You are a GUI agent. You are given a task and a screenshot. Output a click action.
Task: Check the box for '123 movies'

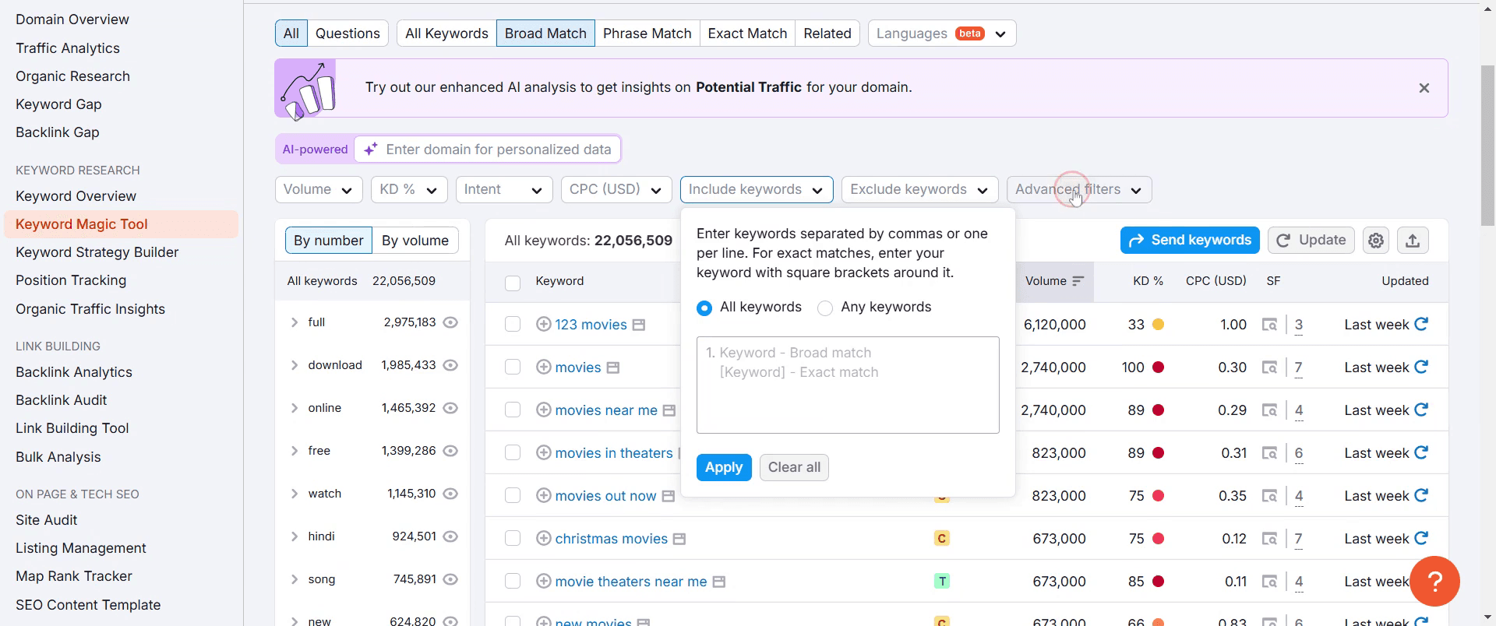pos(513,324)
